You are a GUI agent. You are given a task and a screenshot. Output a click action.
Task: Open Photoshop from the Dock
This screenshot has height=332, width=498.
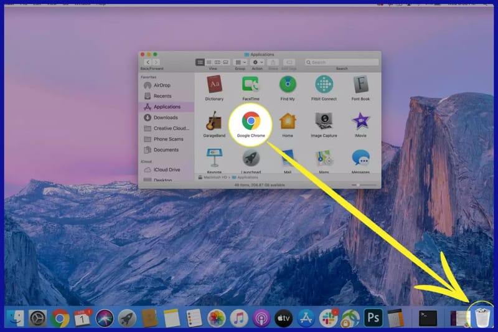(373, 318)
